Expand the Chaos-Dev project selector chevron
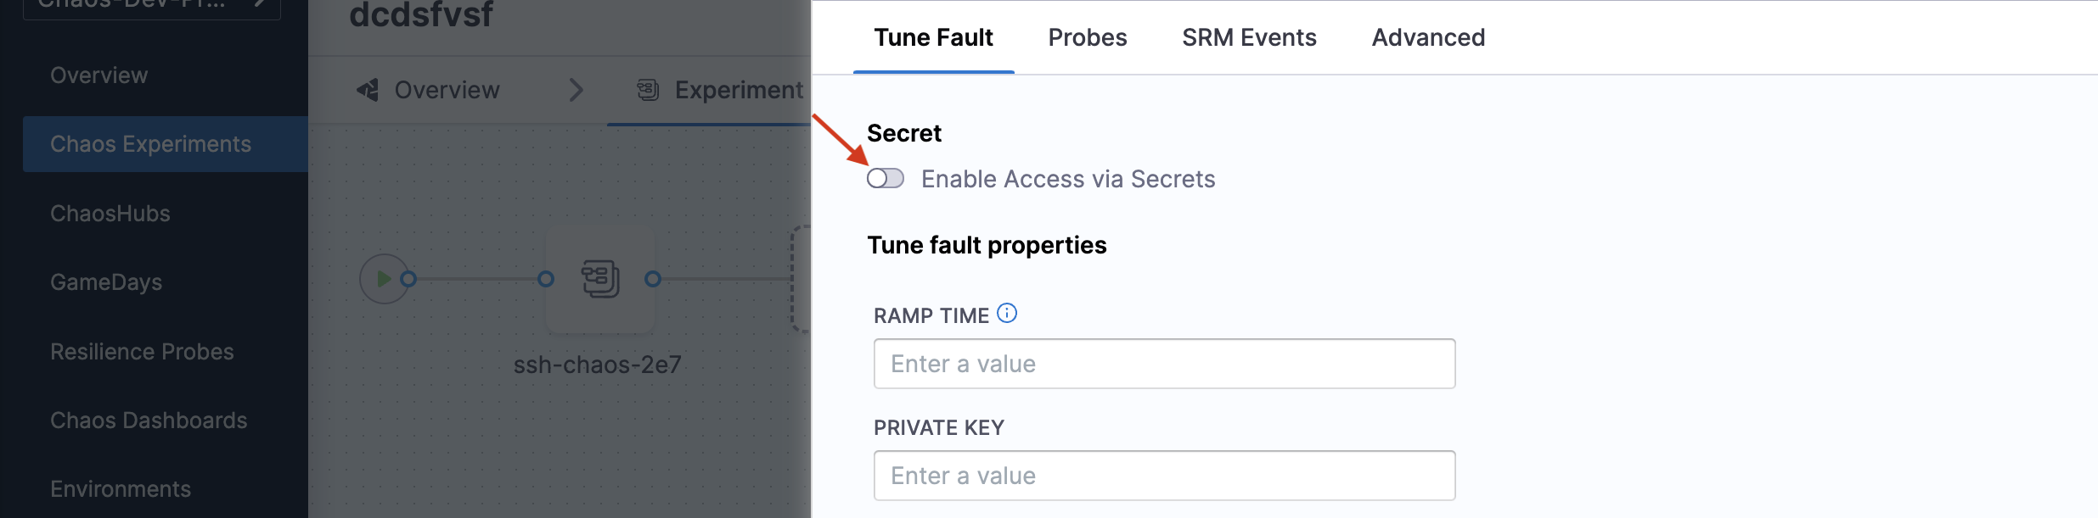The height and width of the screenshot is (518, 2098). click(x=259, y=4)
